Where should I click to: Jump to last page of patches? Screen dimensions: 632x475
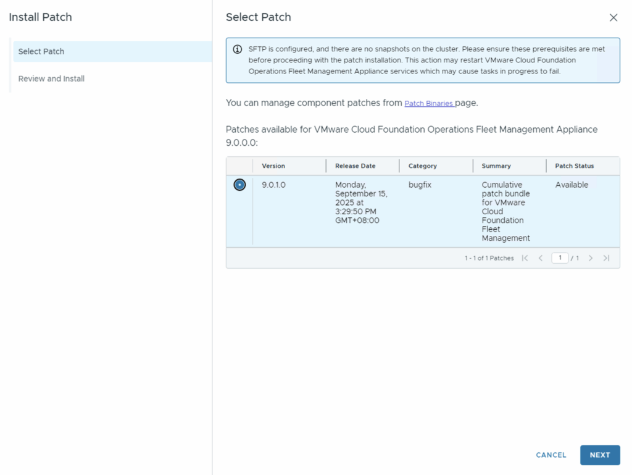(606, 258)
